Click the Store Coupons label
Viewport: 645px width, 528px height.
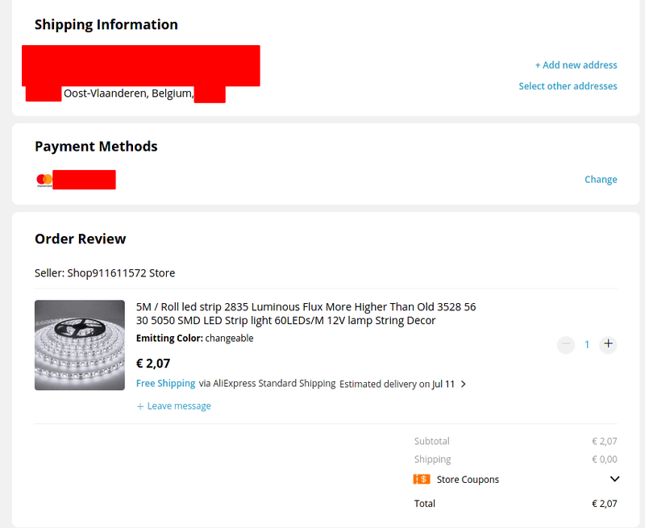[x=468, y=480]
